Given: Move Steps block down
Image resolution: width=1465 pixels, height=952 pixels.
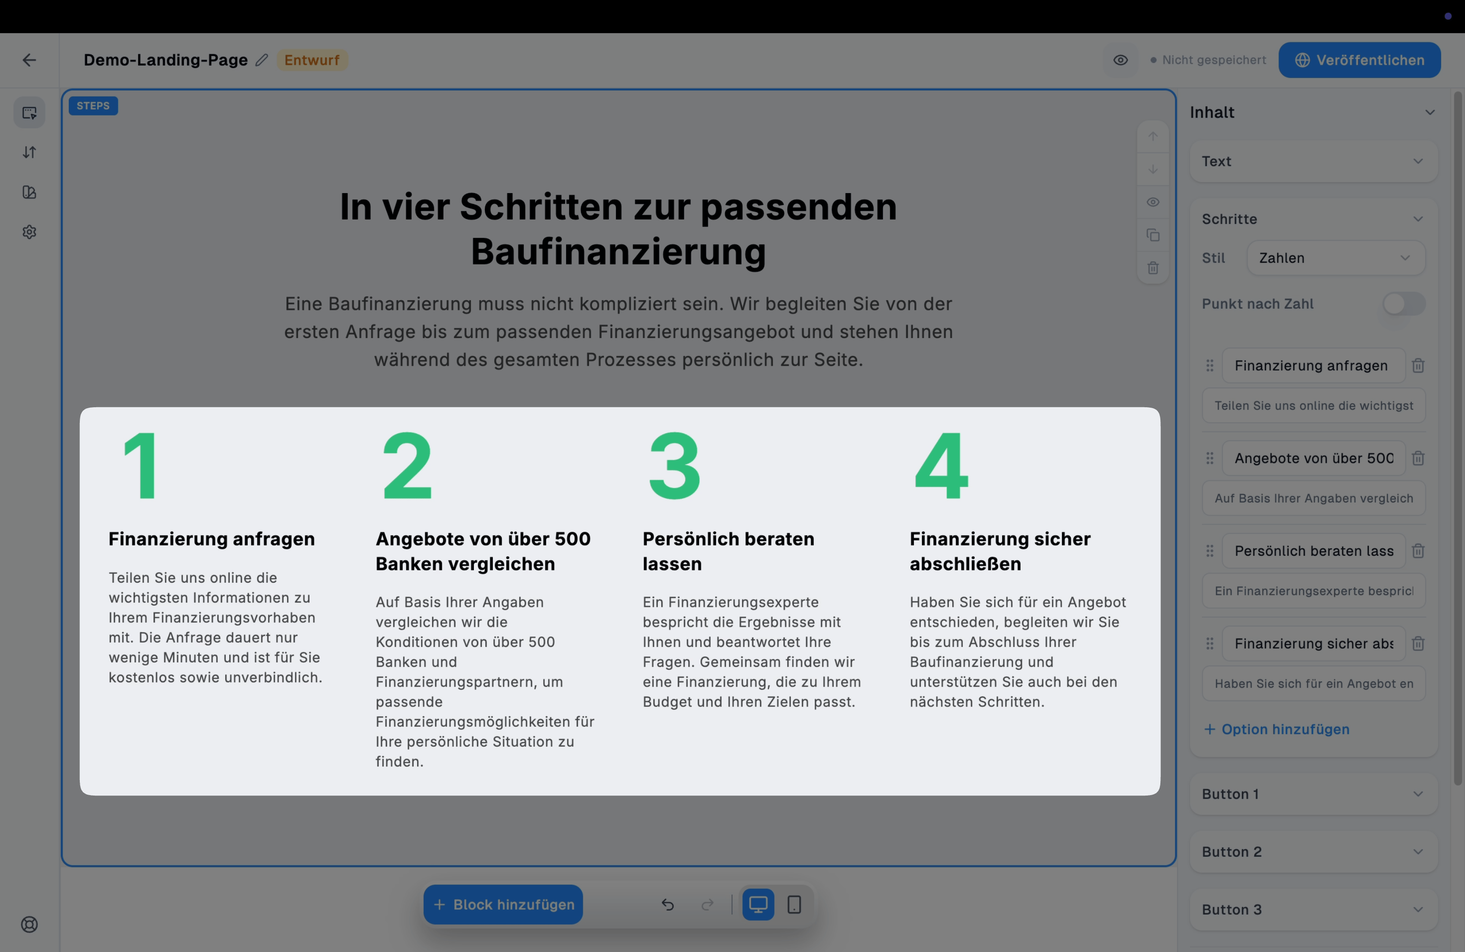Looking at the screenshot, I should [x=1153, y=169].
